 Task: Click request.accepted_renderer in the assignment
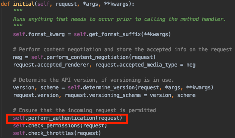51,65
